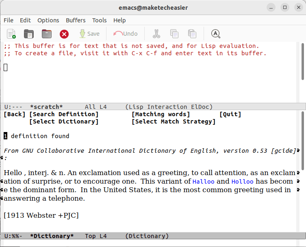The image size is (306, 247).
Task: Click [Select Dictionary] button
Action: pyautogui.click(x=64, y=121)
